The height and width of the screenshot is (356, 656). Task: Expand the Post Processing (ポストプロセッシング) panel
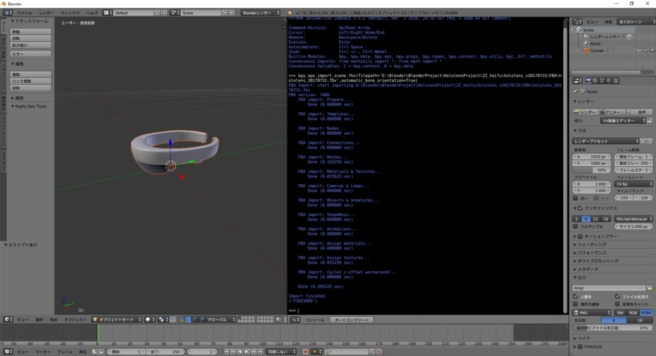click(x=596, y=261)
